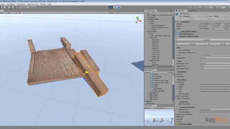The height and width of the screenshot is (129, 230).
Task: Adjust the Solidity slider
Action: click(215, 85)
